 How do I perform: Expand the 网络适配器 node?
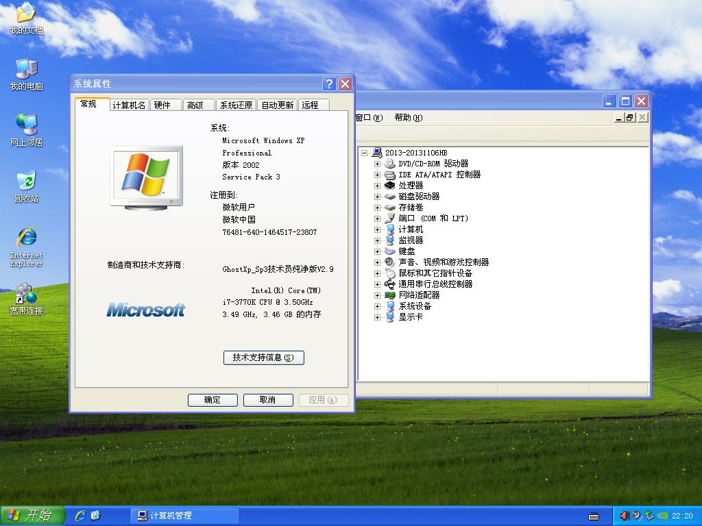point(378,295)
